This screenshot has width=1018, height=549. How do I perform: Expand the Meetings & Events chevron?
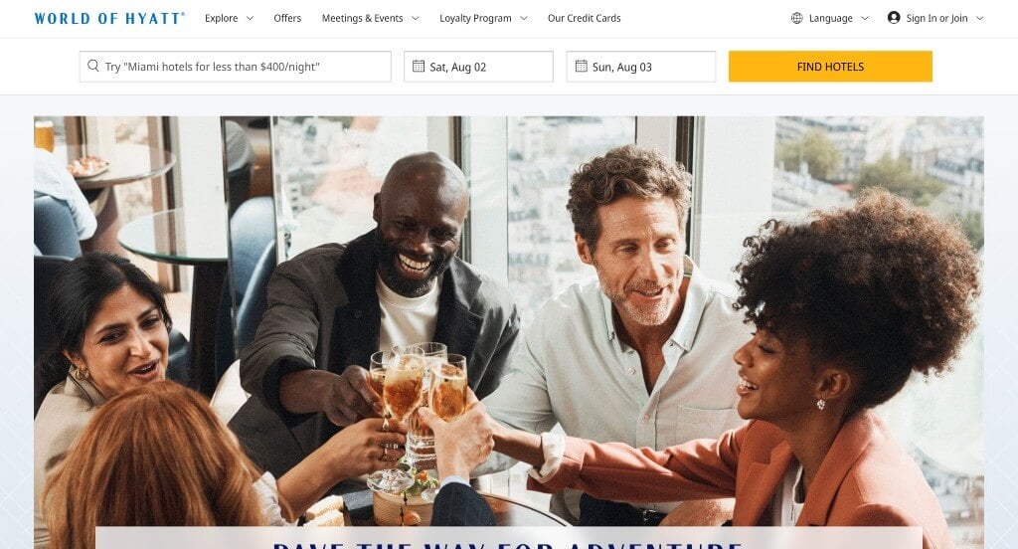[416, 19]
